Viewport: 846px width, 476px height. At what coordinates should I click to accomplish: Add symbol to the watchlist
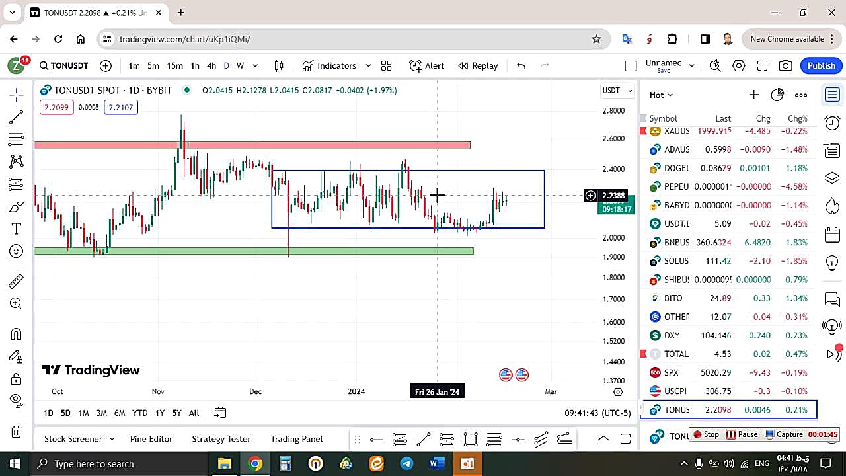click(x=753, y=95)
